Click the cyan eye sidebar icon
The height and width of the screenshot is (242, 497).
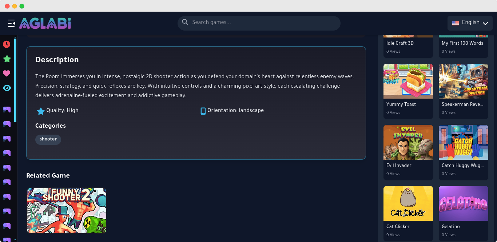(x=7, y=88)
